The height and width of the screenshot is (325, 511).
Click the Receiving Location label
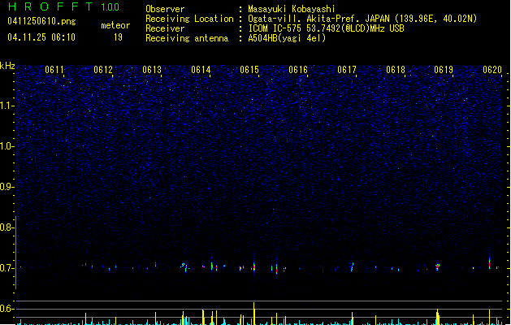(x=189, y=19)
